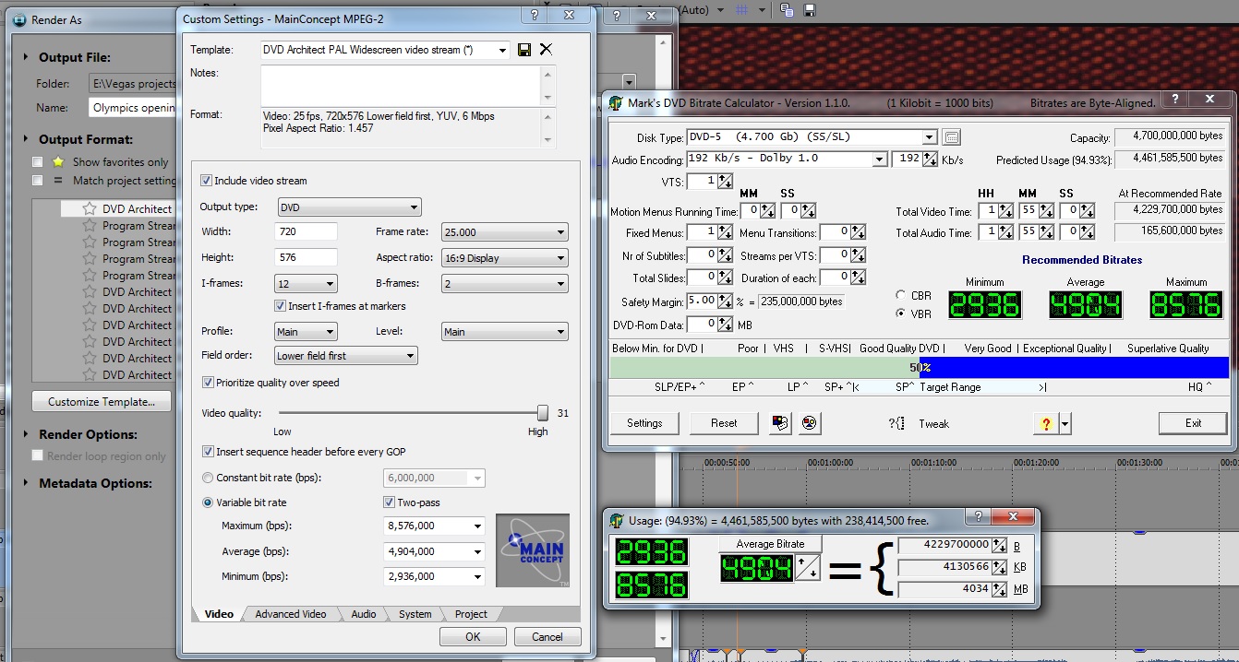Screen dimensions: 1239x662
Task: Switch to the Advanced Video tab
Action: point(290,614)
